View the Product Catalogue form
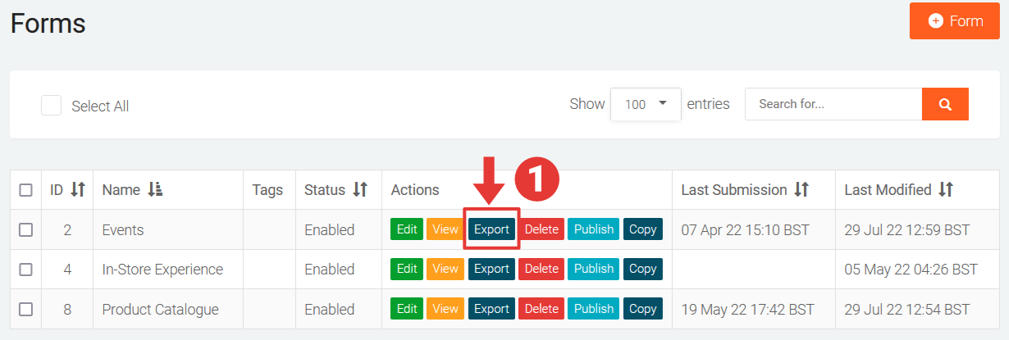The height and width of the screenshot is (340, 1009). 445,309
